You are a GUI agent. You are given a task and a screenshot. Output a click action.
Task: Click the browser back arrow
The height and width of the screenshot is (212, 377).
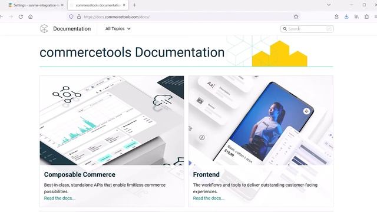[1, 16]
